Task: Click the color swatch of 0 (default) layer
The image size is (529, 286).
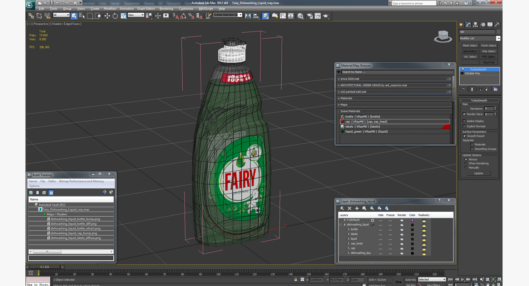Action: pyautogui.click(x=412, y=220)
